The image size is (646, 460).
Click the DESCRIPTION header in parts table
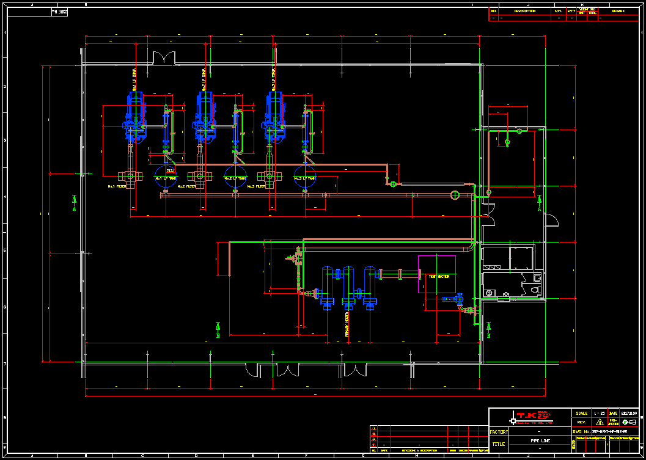click(524, 11)
